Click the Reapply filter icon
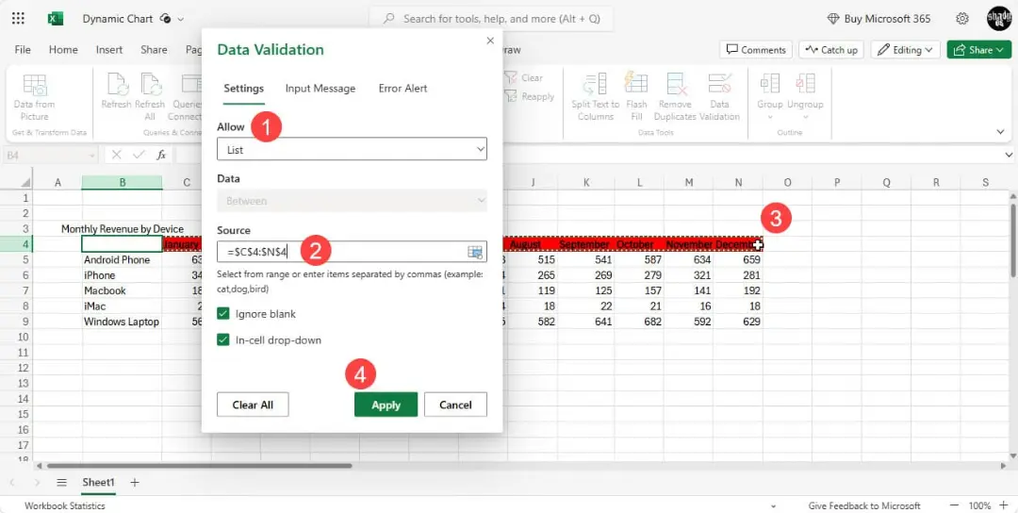Viewport: 1018px width, 513px height. pyautogui.click(x=511, y=96)
